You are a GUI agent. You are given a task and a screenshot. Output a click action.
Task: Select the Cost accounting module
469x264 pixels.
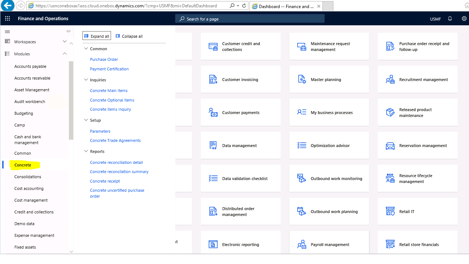pos(29,188)
